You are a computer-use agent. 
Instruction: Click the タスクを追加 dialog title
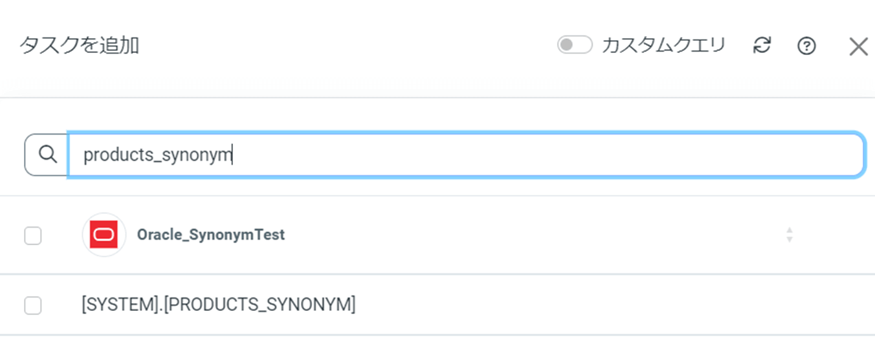click(79, 46)
